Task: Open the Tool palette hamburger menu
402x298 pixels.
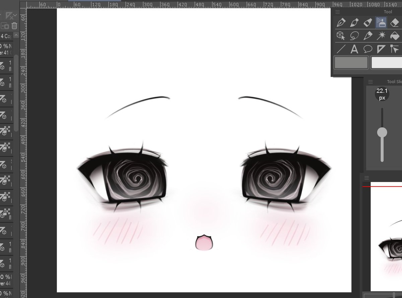Action: coord(337,12)
